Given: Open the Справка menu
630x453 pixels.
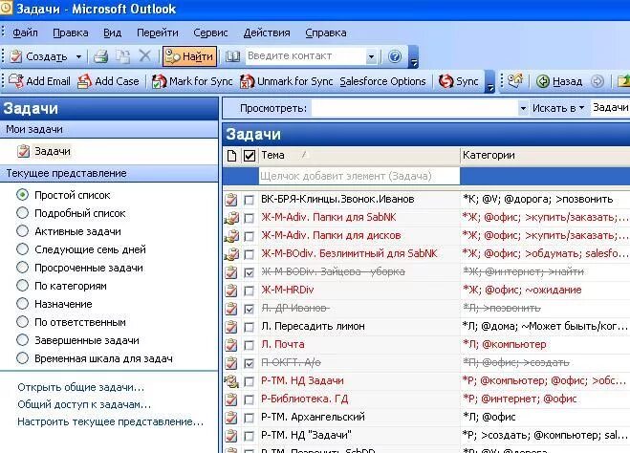Looking at the screenshot, I should (x=326, y=32).
